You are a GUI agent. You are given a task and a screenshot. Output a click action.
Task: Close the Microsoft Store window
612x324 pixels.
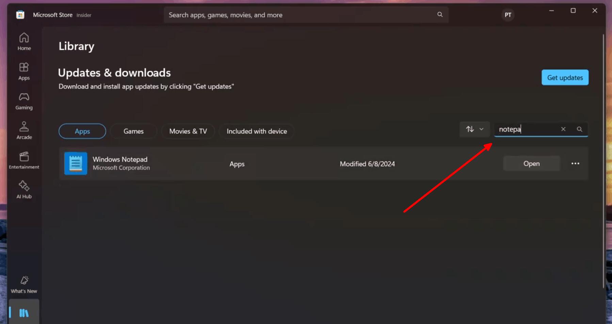pyautogui.click(x=595, y=11)
